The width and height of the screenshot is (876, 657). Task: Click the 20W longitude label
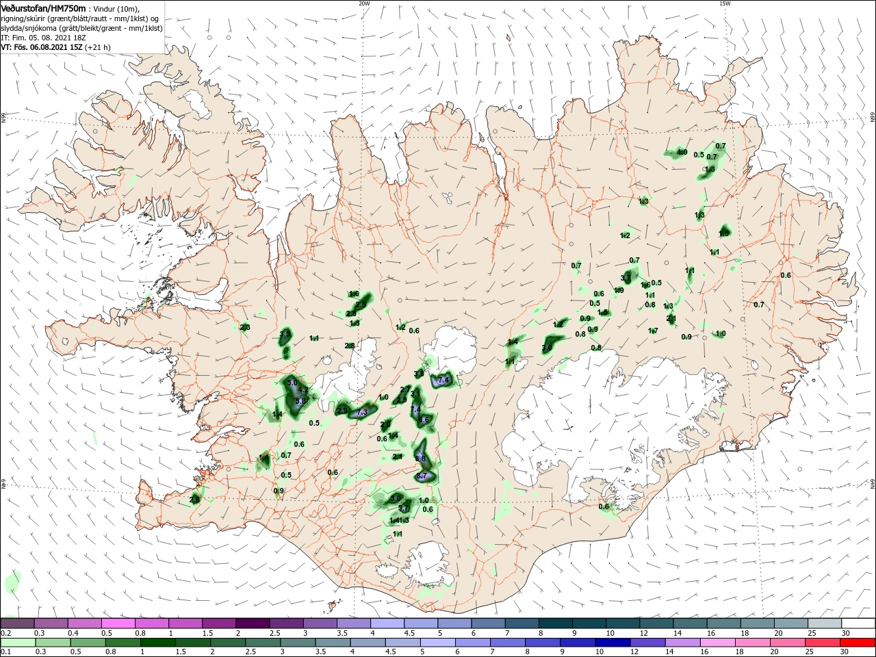click(x=364, y=3)
